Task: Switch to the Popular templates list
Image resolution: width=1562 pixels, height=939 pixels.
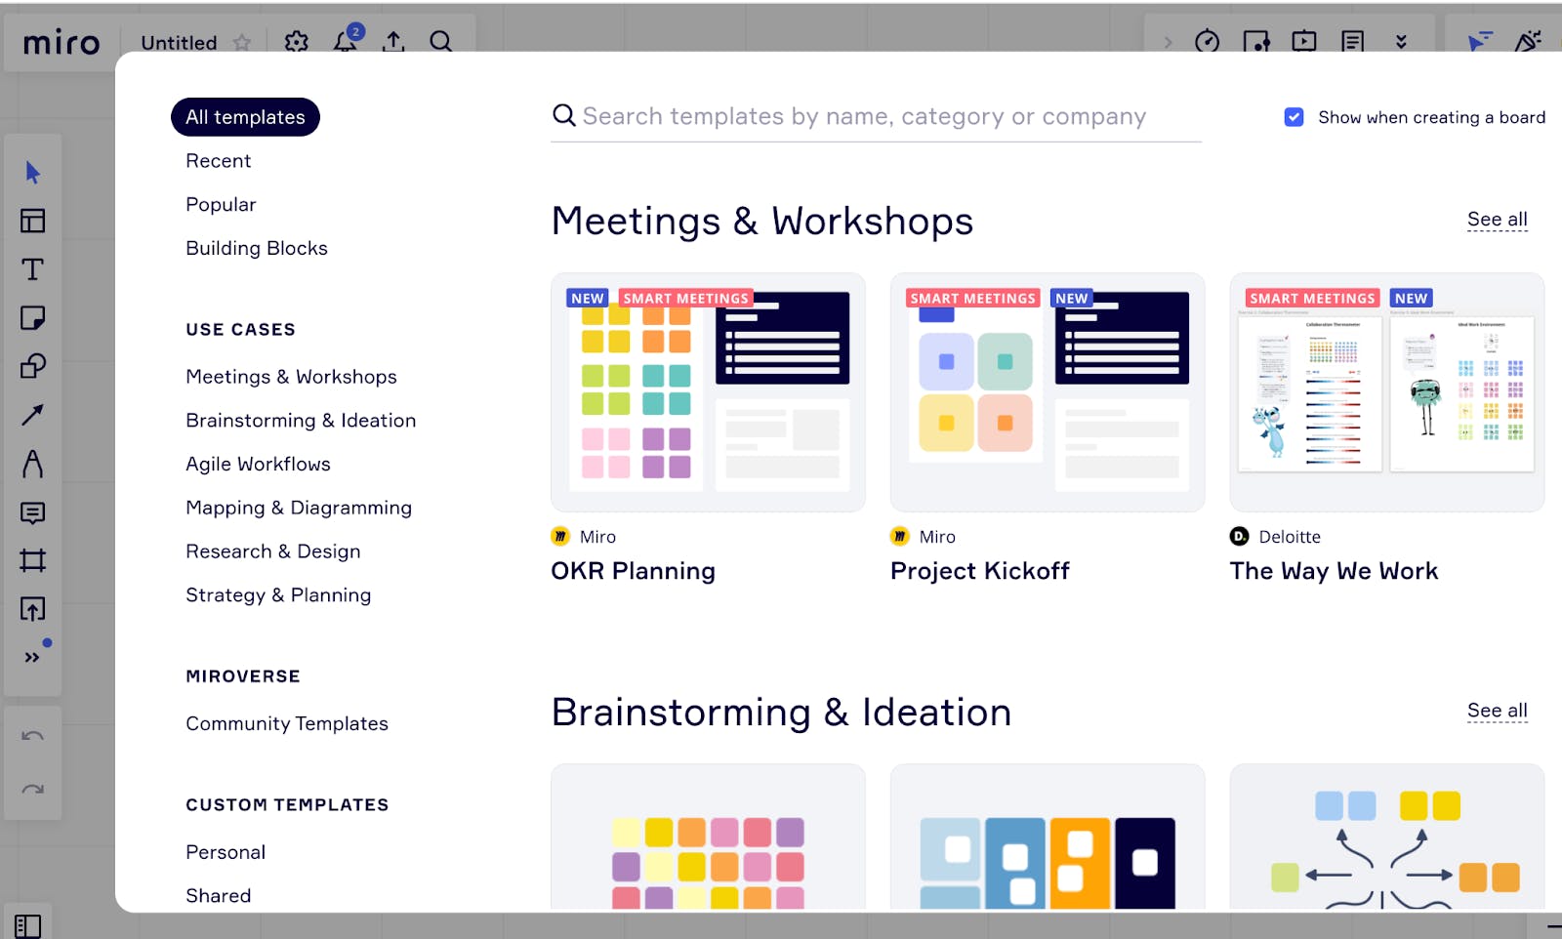Action: click(221, 205)
